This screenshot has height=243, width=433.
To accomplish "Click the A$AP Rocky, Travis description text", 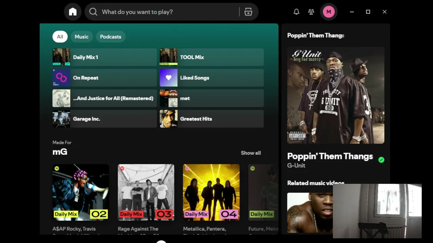I will [74, 229].
